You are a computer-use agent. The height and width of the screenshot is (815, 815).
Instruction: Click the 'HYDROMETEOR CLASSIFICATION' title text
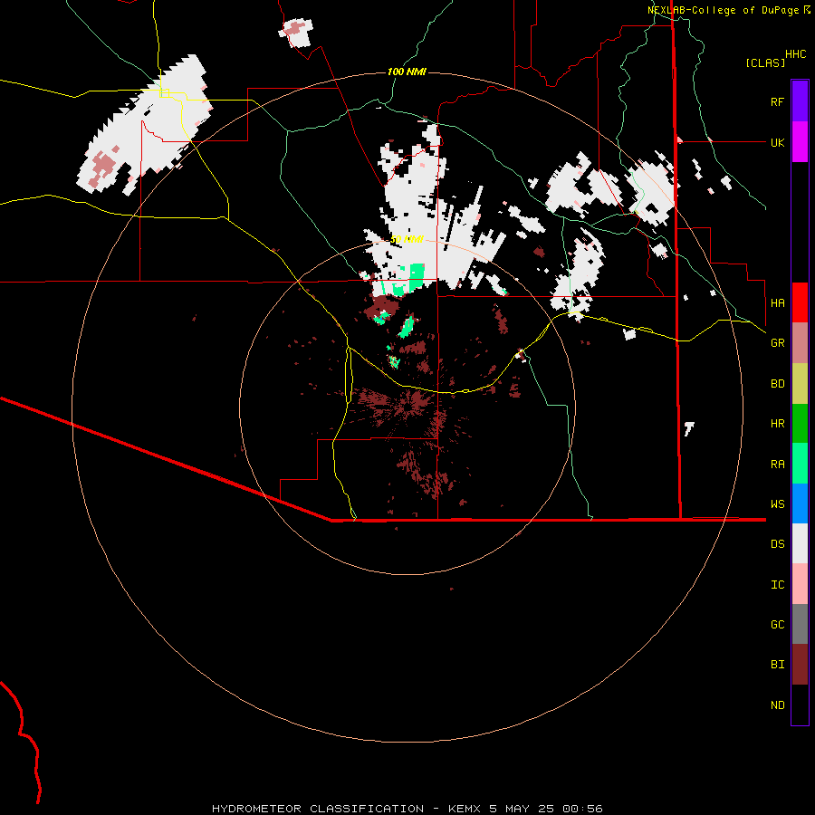tap(318, 809)
